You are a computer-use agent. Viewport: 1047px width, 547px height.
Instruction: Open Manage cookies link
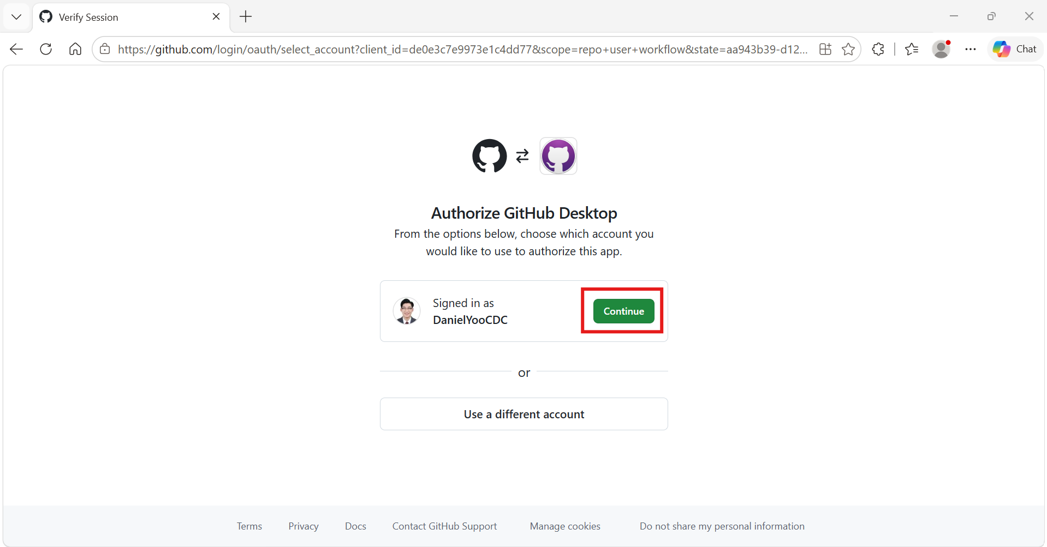click(565, 526)
